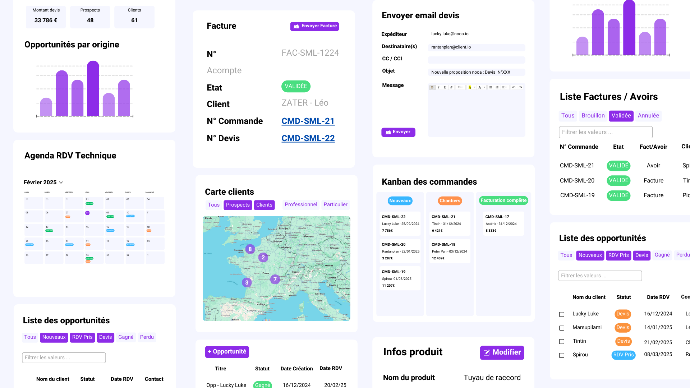
Task: Click the + Opportunité button
Action: pyautogui.click(x=227, y=352)
